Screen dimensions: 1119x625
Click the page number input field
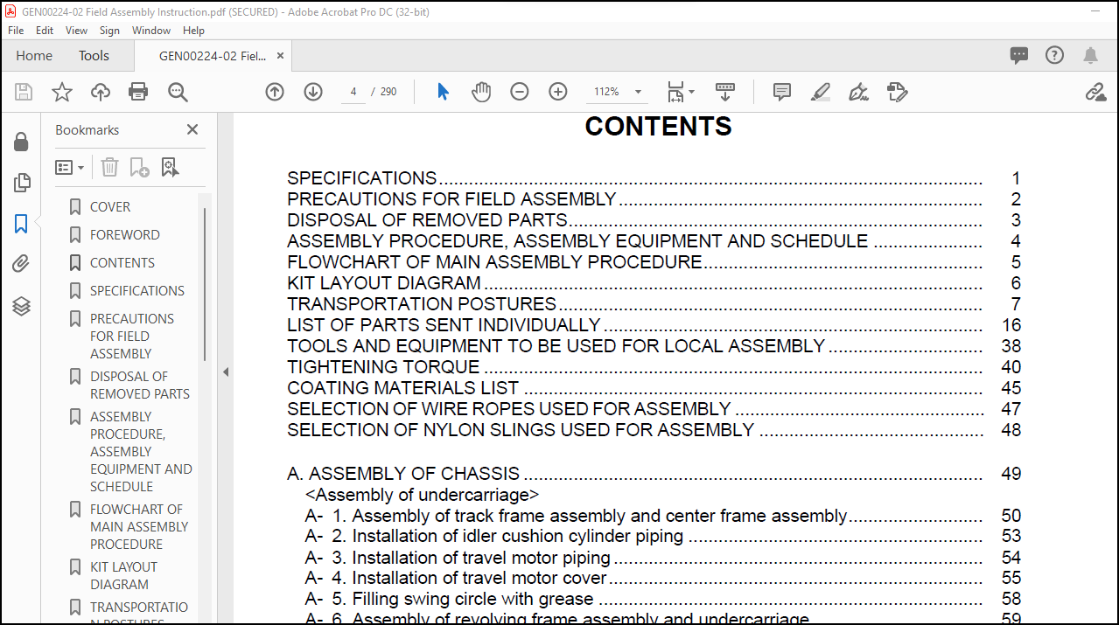tap(353, 92)
